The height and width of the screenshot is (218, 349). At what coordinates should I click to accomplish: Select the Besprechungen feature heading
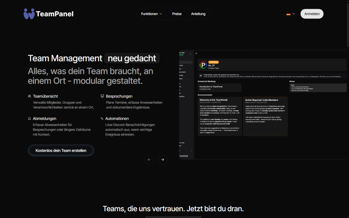(x=119, y=96)
